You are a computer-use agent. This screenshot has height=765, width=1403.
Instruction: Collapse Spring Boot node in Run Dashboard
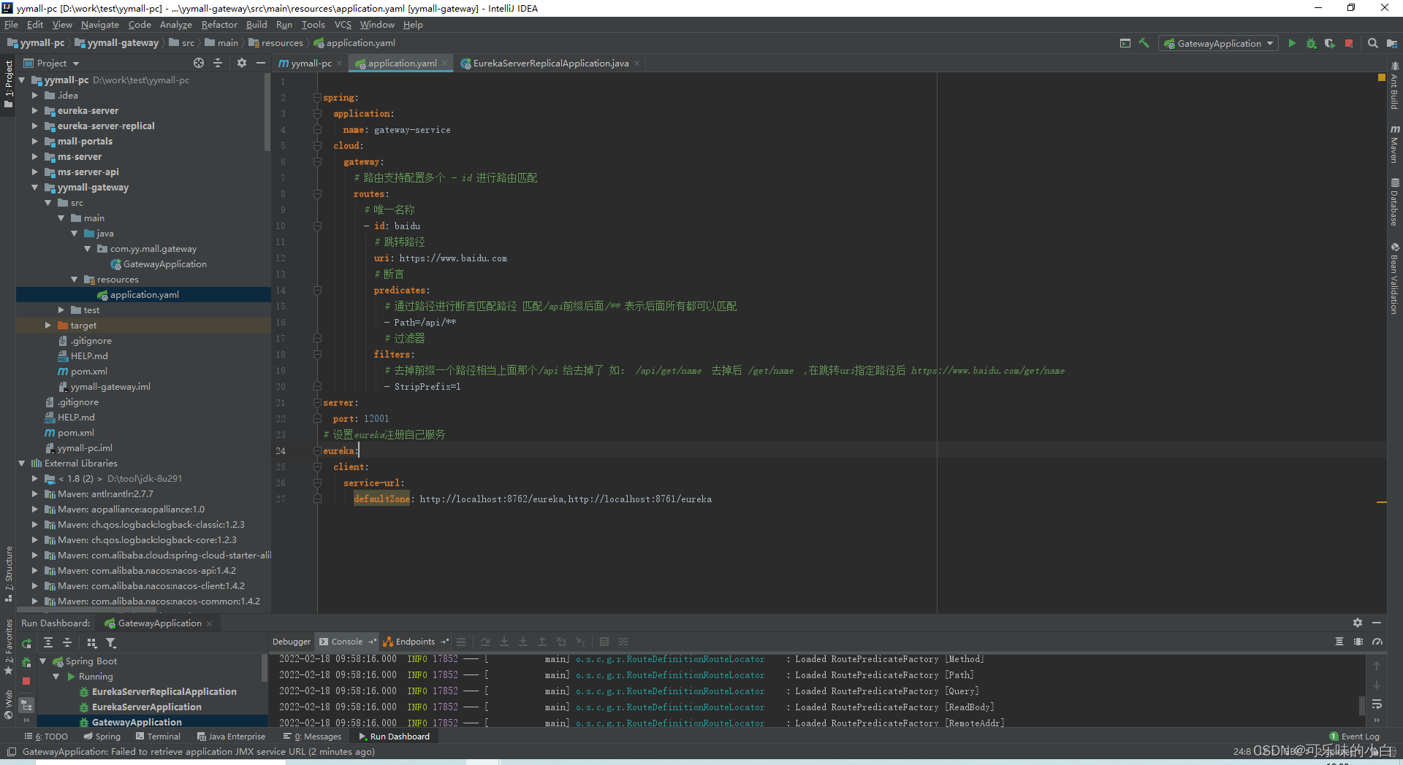click(x=42, y=661)
